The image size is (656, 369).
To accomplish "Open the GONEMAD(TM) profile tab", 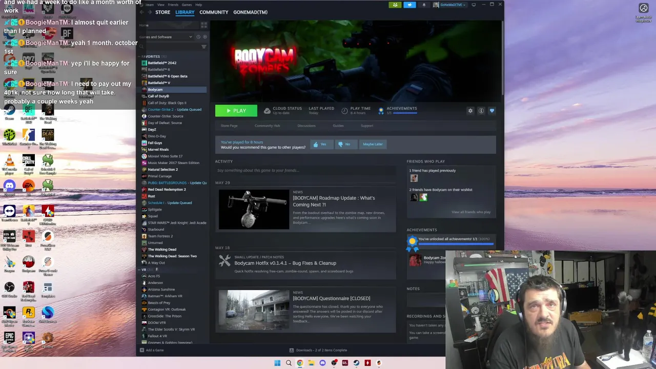I will (x=251, y=12).
